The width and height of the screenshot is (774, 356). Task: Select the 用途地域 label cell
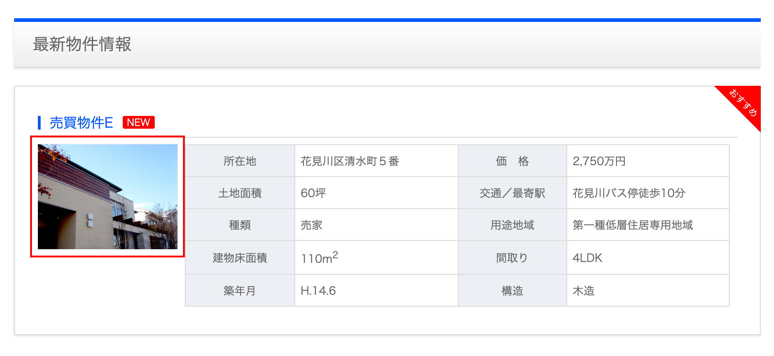tap(513, 225)
